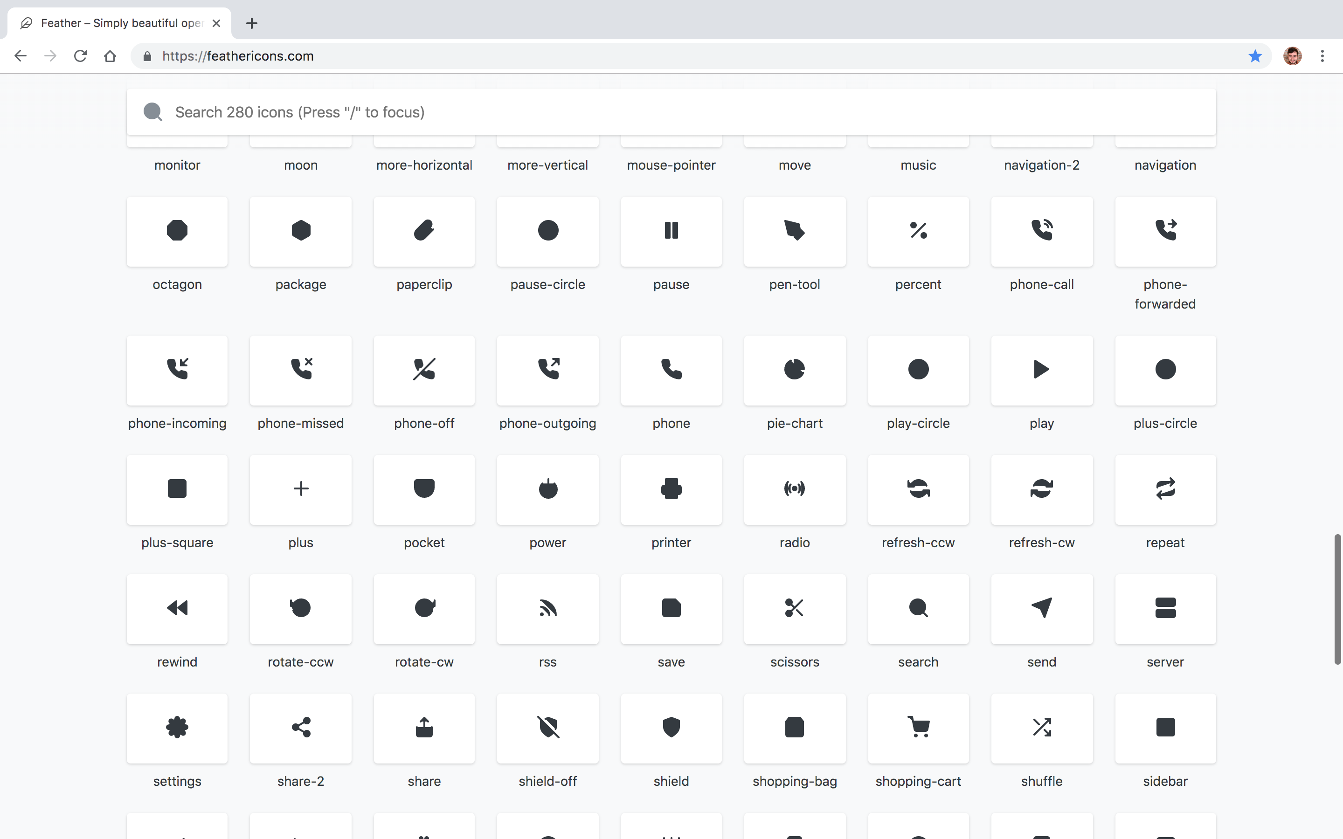
Task: Click the shopping-cart icon
Action: pos(918,728)
